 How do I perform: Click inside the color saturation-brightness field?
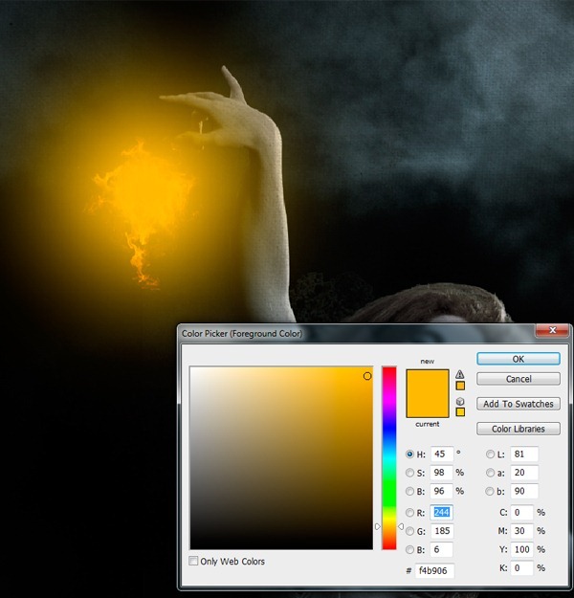[x=281, y=457]
